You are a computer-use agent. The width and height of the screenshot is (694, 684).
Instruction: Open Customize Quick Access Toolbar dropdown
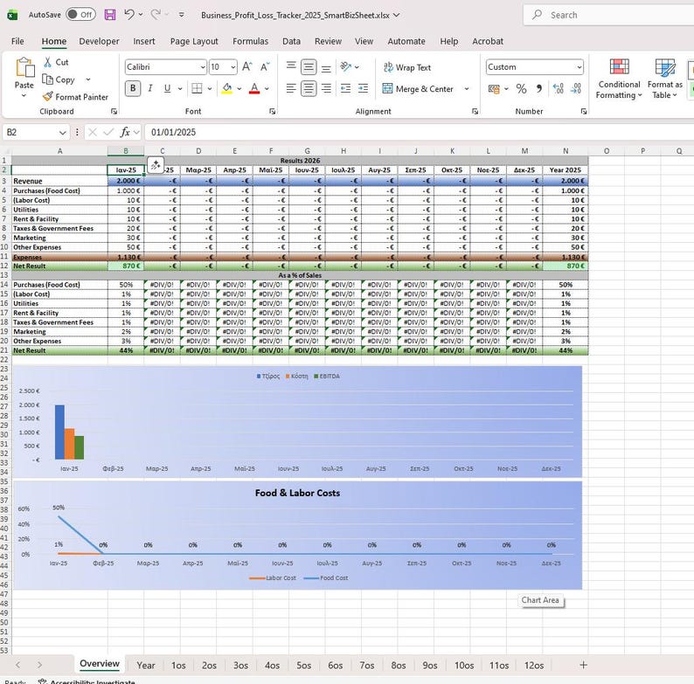182,15
